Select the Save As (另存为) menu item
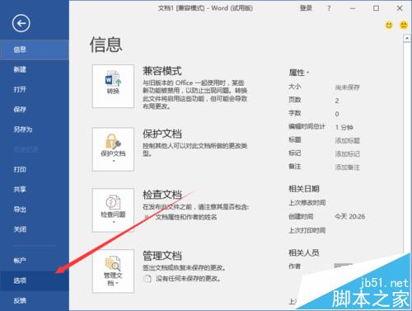The image size is (412, 311). pos(35,130)
